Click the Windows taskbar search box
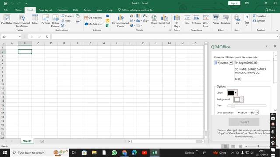Image resolution: width=280 pixels, height=157 pixels. [x=39, y=153]
